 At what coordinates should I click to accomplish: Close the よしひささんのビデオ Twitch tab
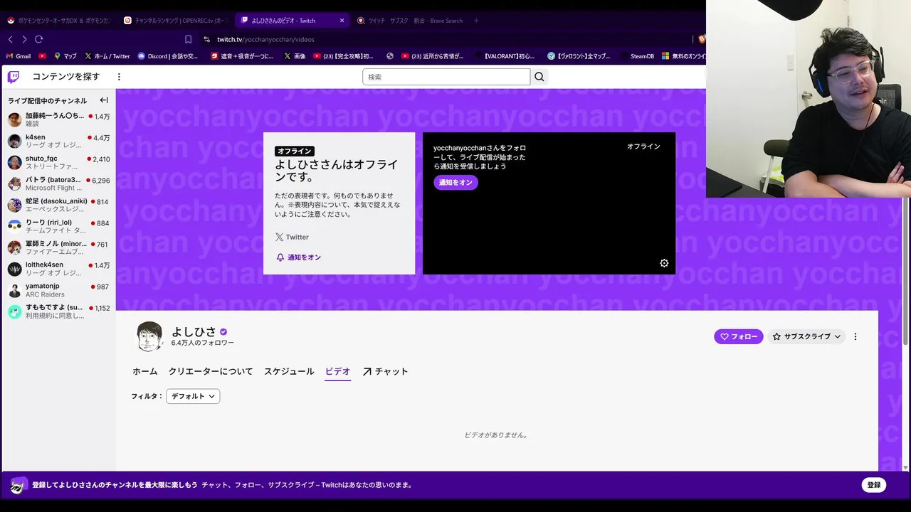coord(342,21)
